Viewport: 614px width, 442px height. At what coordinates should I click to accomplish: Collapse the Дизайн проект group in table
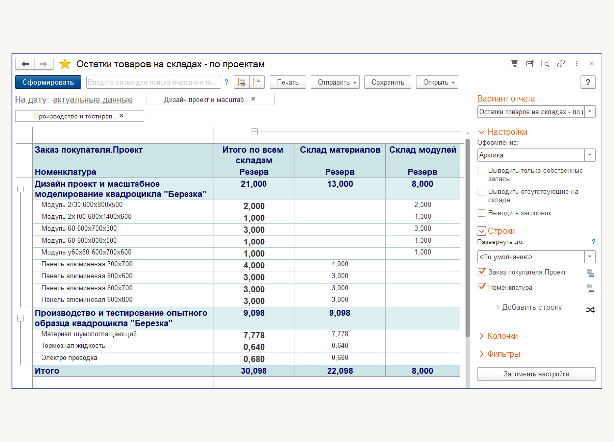click(x=21, y=189)
